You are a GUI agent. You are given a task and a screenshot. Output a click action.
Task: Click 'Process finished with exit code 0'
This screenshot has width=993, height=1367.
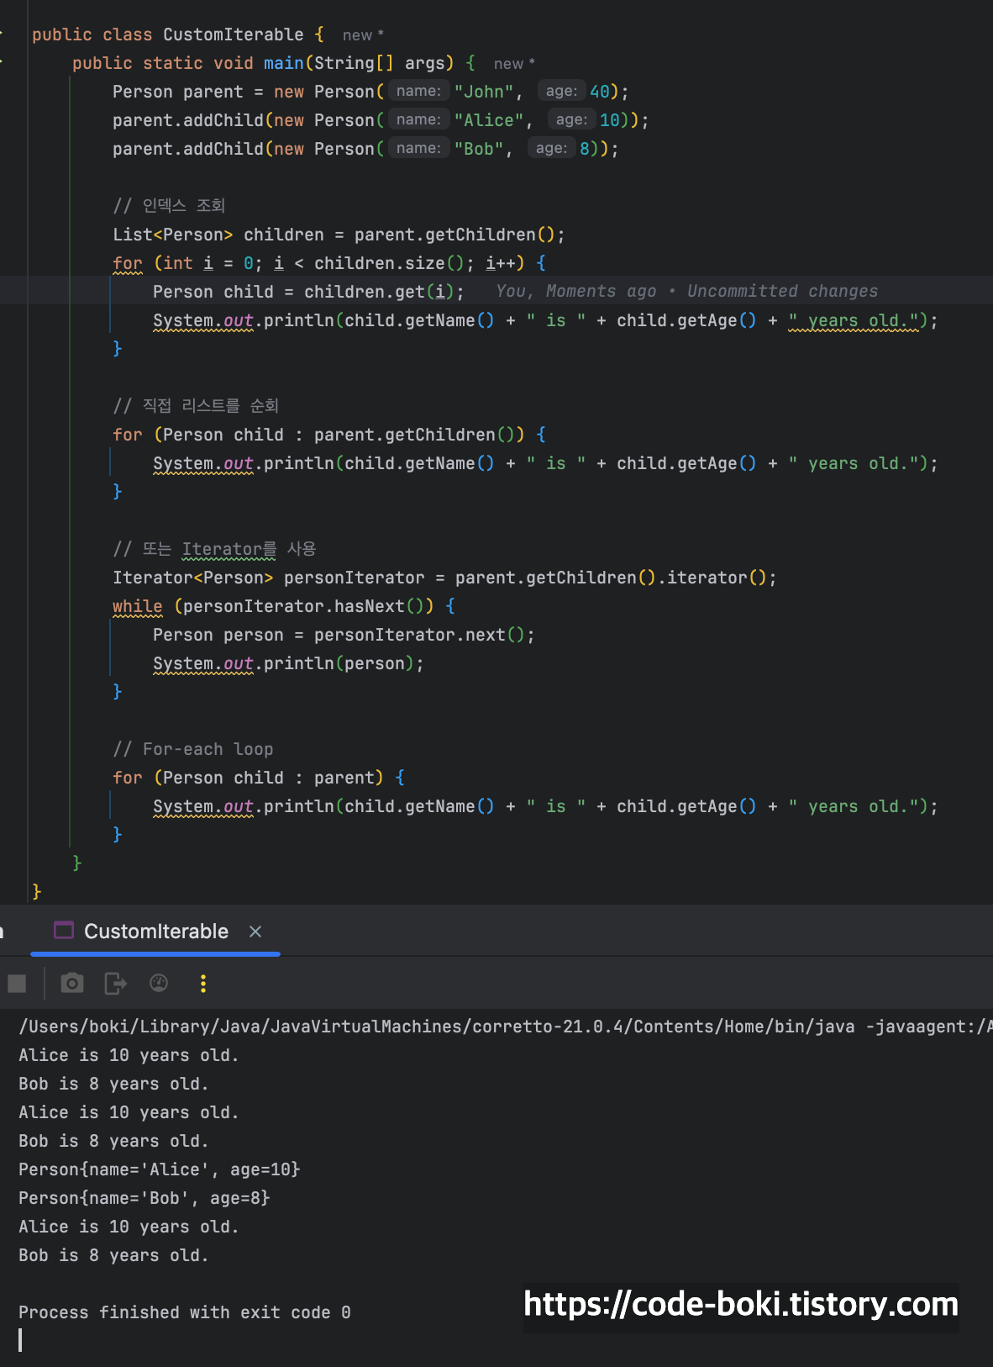[185, 1312]
